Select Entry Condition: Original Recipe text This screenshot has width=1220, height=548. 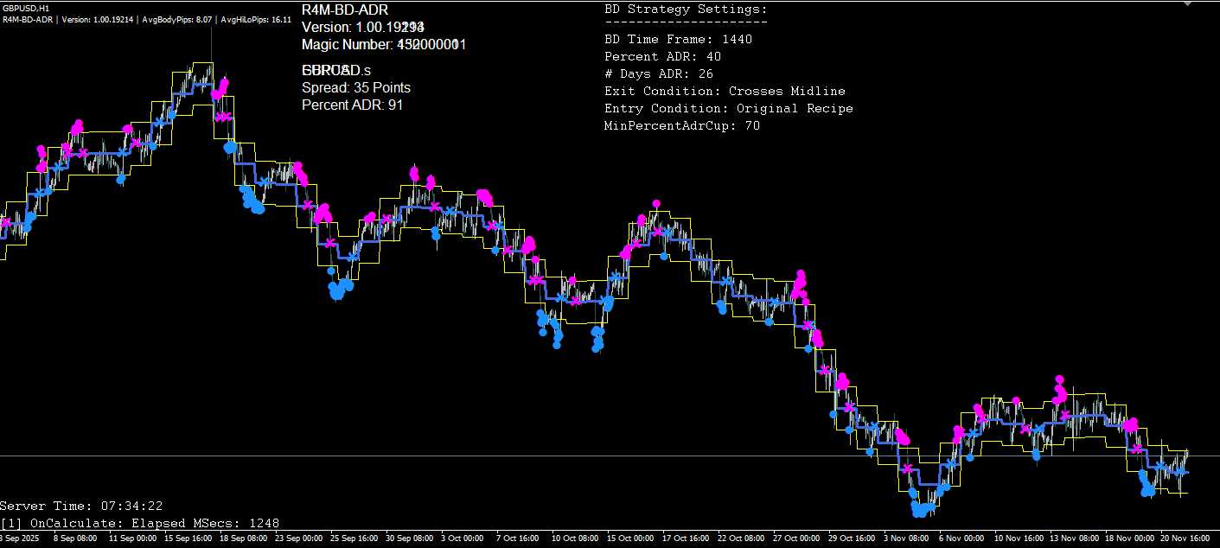(728, 108)
